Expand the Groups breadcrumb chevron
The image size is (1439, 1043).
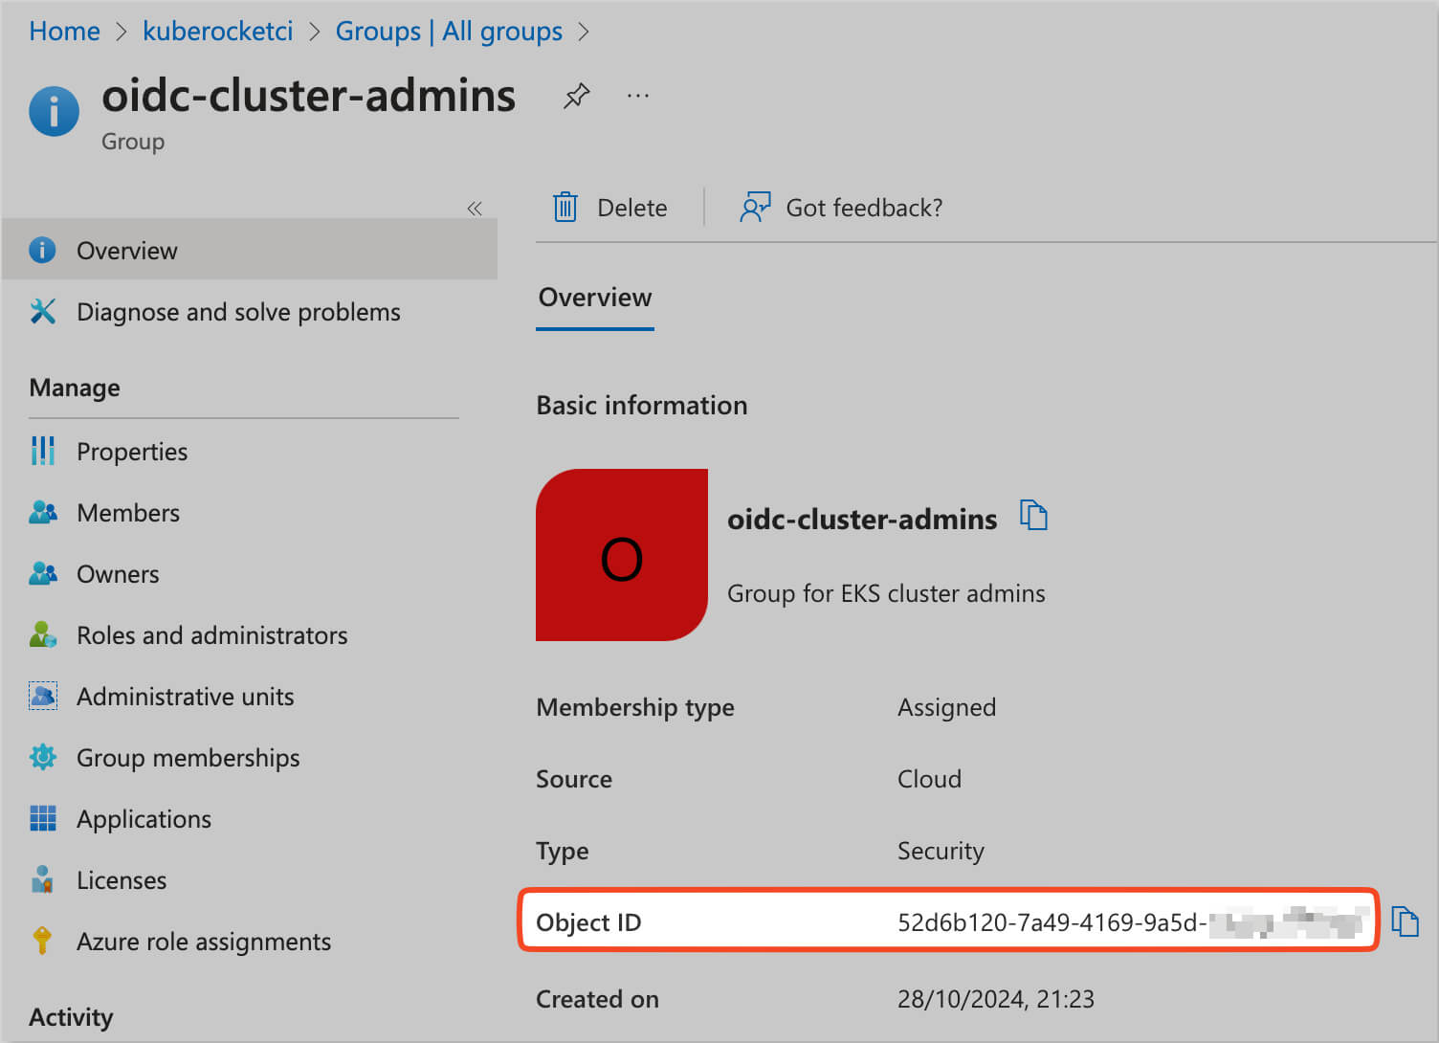coord(584,31)
